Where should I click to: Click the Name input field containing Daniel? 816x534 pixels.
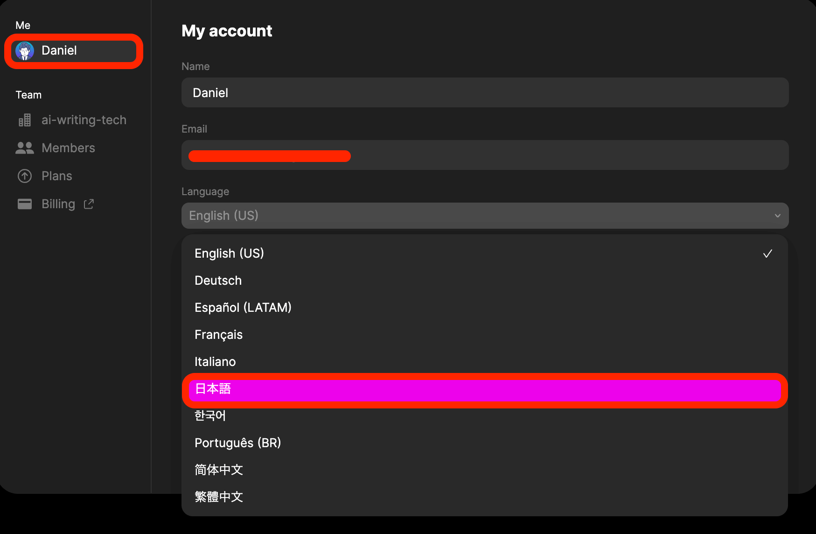[x=485, y=93]
